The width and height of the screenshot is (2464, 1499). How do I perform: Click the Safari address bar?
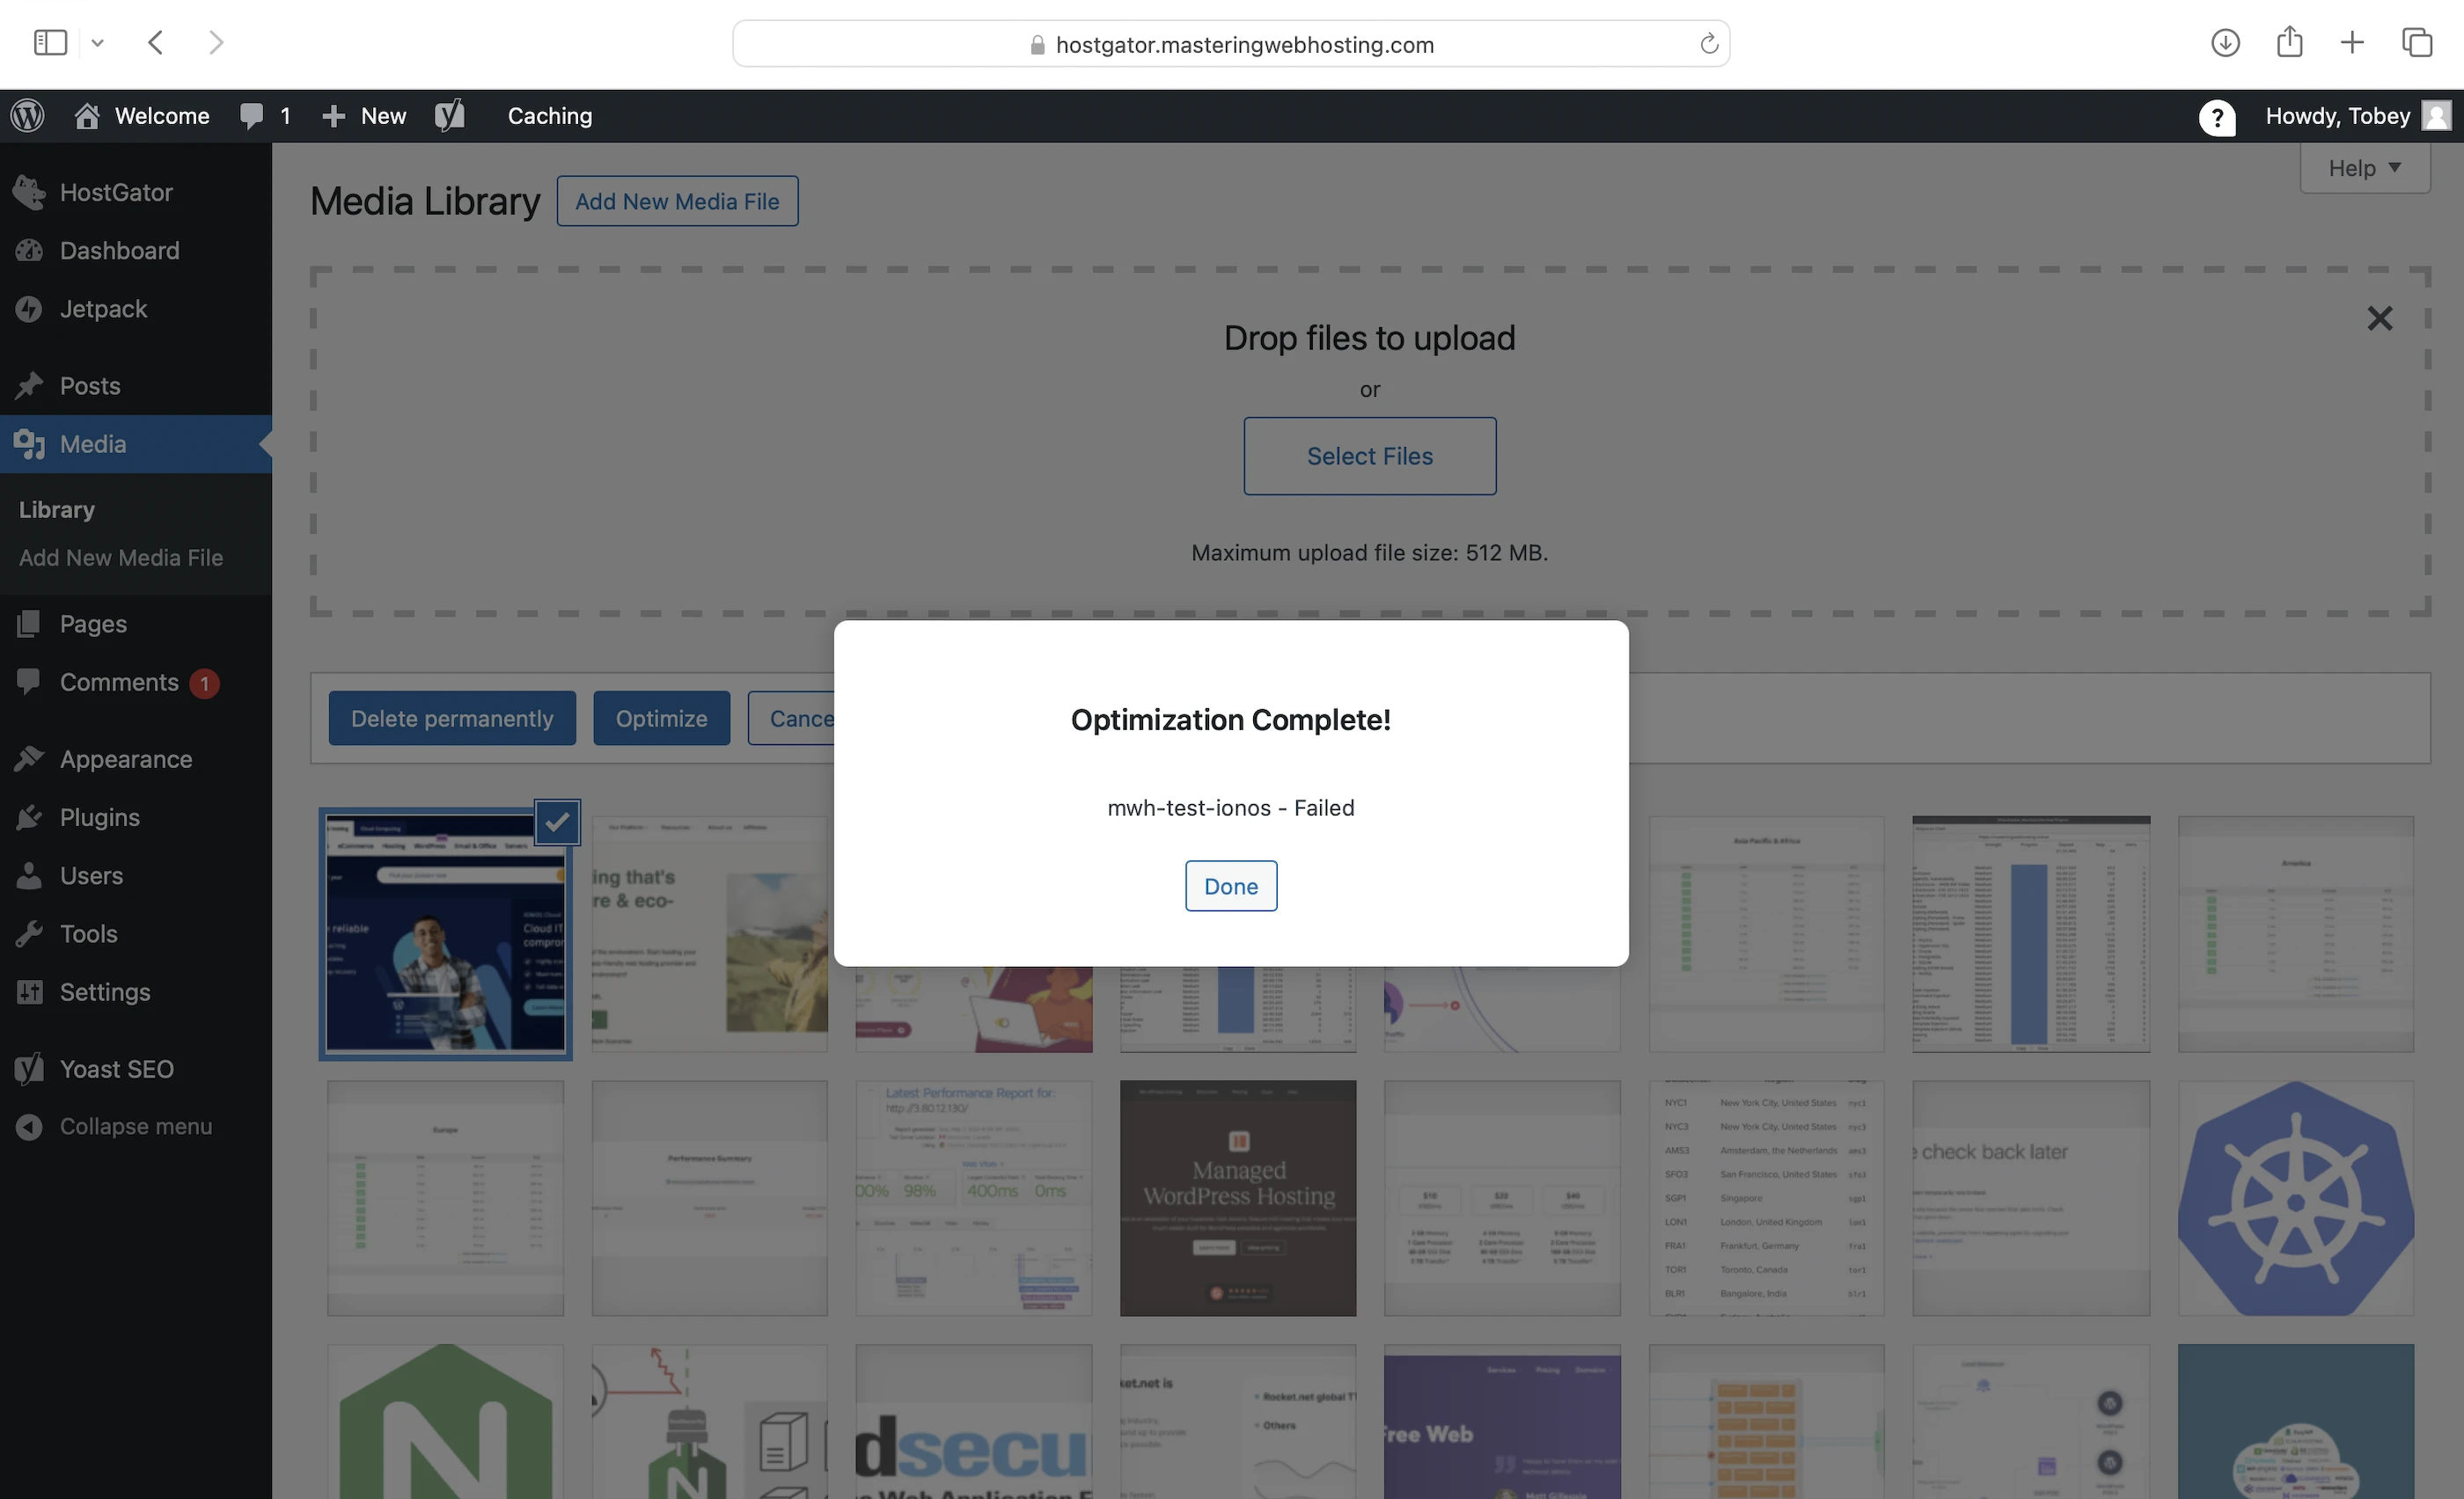click(1230, 44)
